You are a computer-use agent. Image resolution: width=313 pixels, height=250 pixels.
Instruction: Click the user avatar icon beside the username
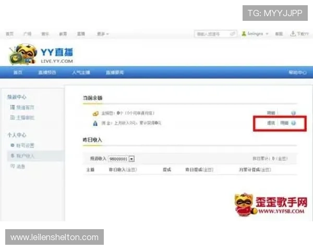[x=244, y=34]
